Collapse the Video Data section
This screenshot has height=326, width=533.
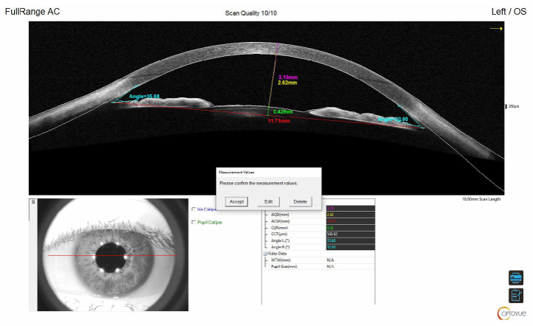(x=265, y=254)
